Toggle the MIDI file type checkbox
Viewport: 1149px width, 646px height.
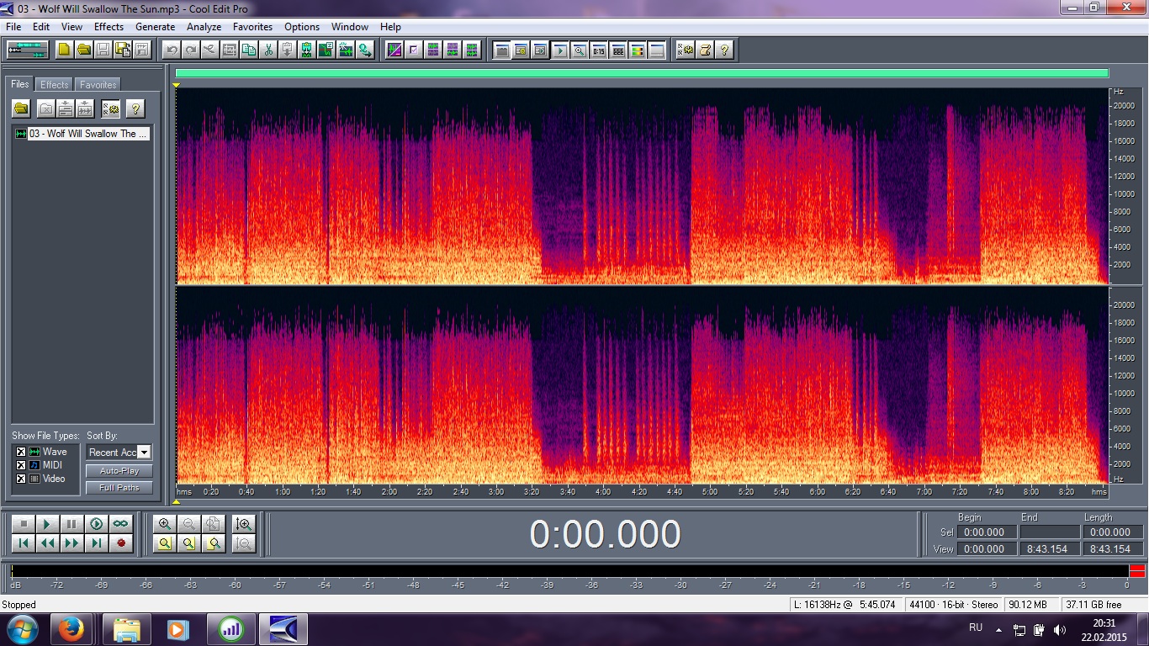[21, 465]
